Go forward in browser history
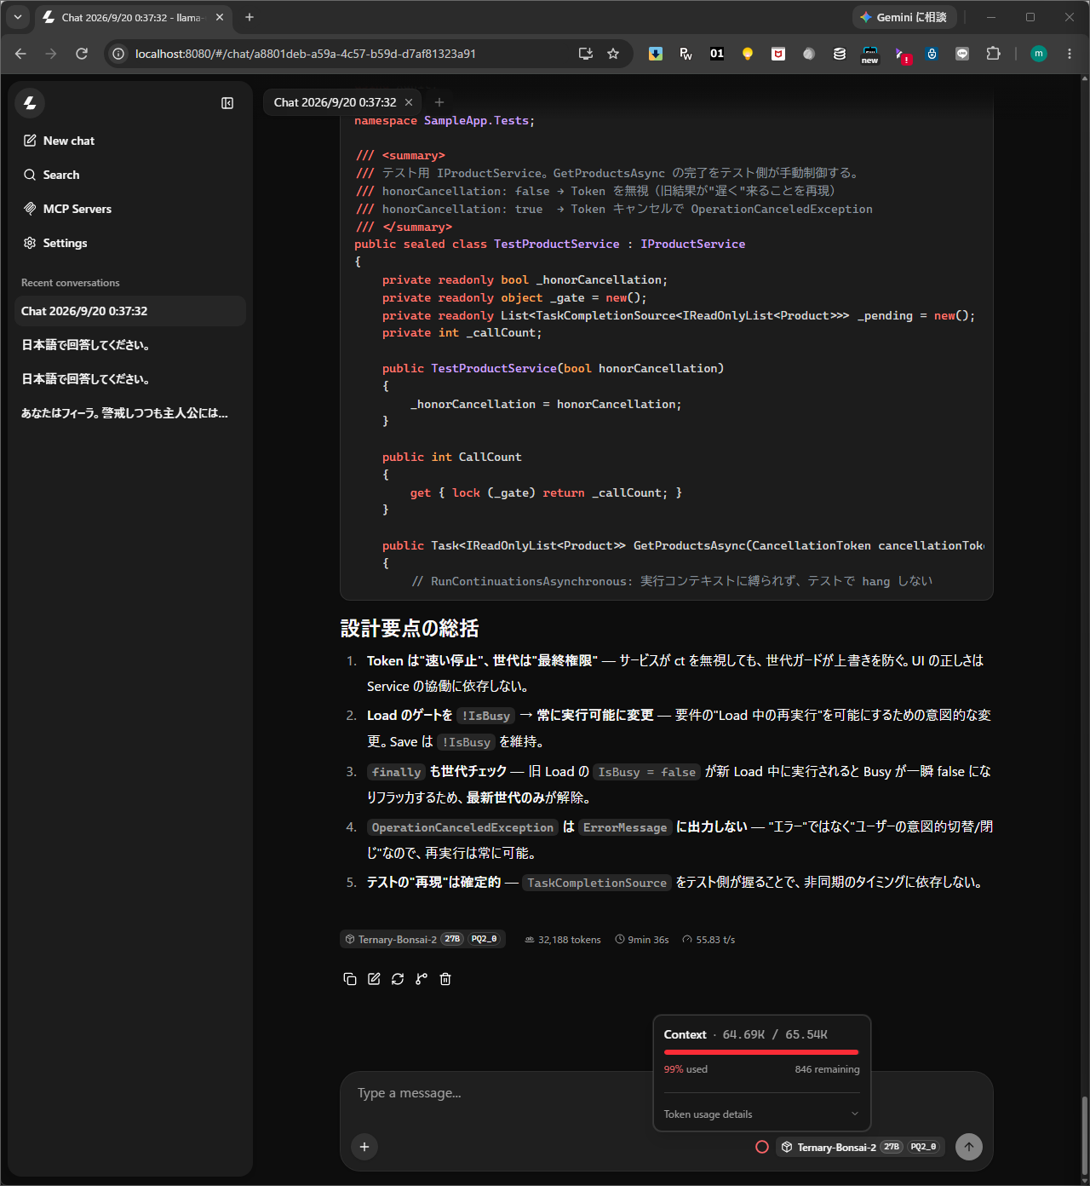Image resolution: width=1090 pixels, height=1186 pixels. coord(51,54)
